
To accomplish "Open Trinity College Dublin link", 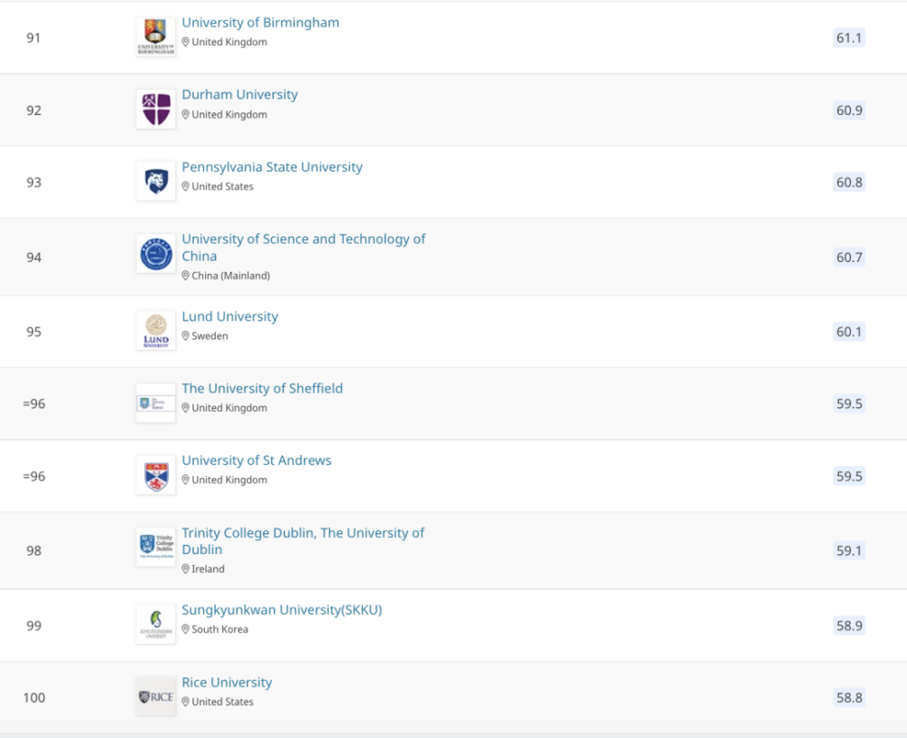I will (303, 541).
